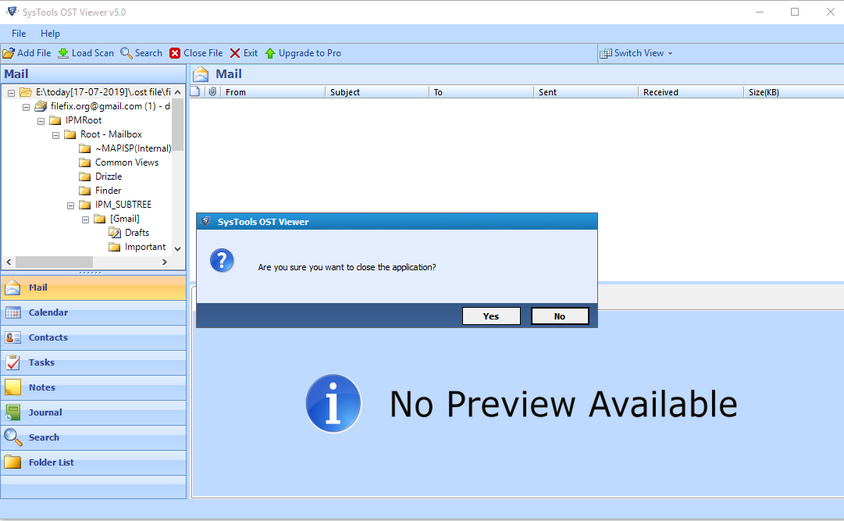Click the folder tree scroll up arrow

(178, 92)
